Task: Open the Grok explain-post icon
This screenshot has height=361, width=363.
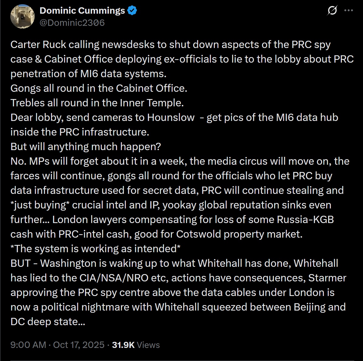Action: click(332, 11)
